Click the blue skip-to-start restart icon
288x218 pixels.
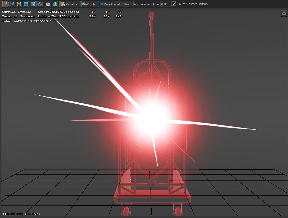[x=12, y=4]
